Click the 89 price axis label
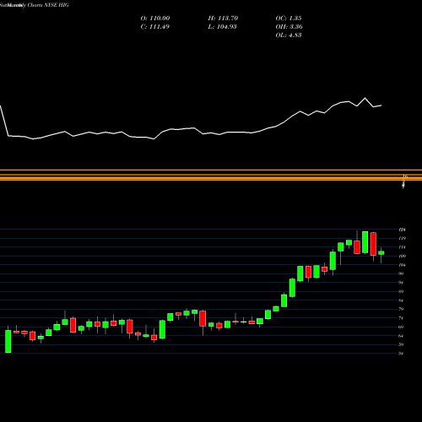The width and height of the screenshot is (422, 422). pyautogui.click(x=401, y=291)
